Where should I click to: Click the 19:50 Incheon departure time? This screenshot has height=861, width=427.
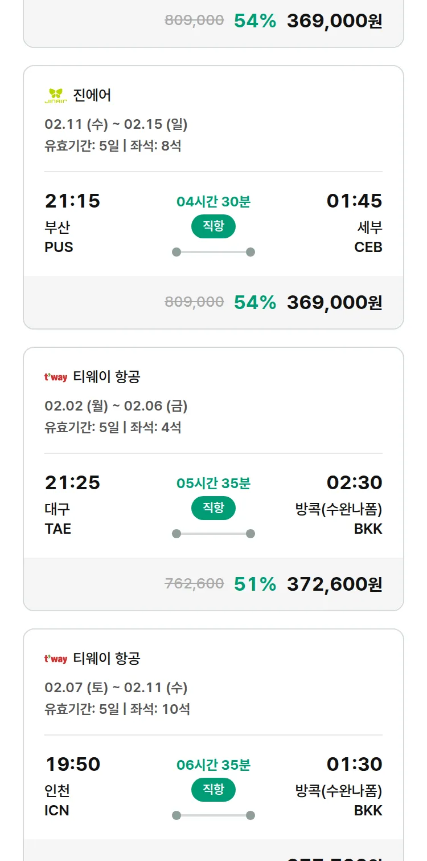coord(72,764)
